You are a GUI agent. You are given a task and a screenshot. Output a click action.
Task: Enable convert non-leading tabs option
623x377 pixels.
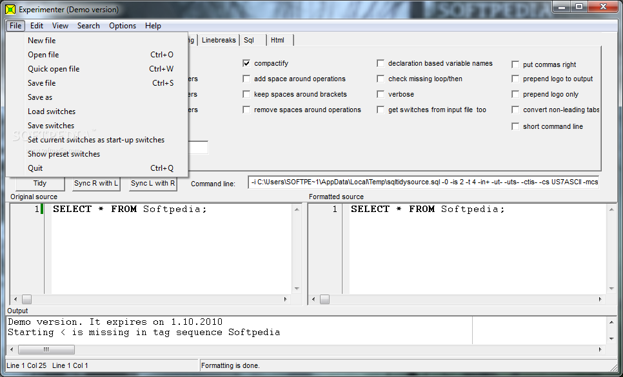coord(515,110)
